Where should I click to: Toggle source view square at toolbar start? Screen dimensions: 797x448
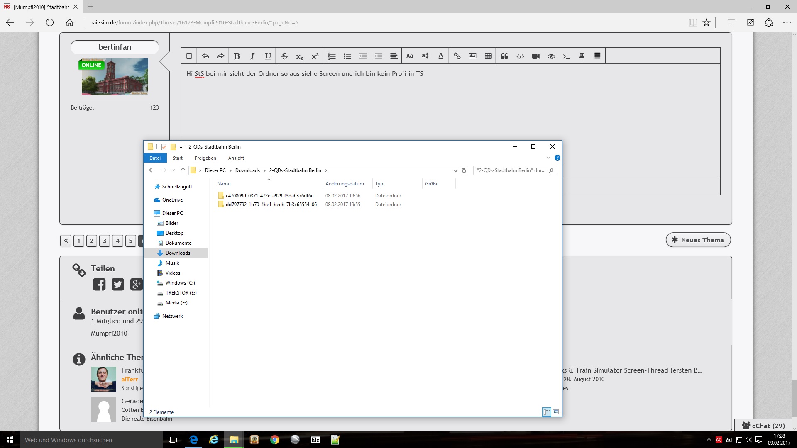tap(189, 56)
